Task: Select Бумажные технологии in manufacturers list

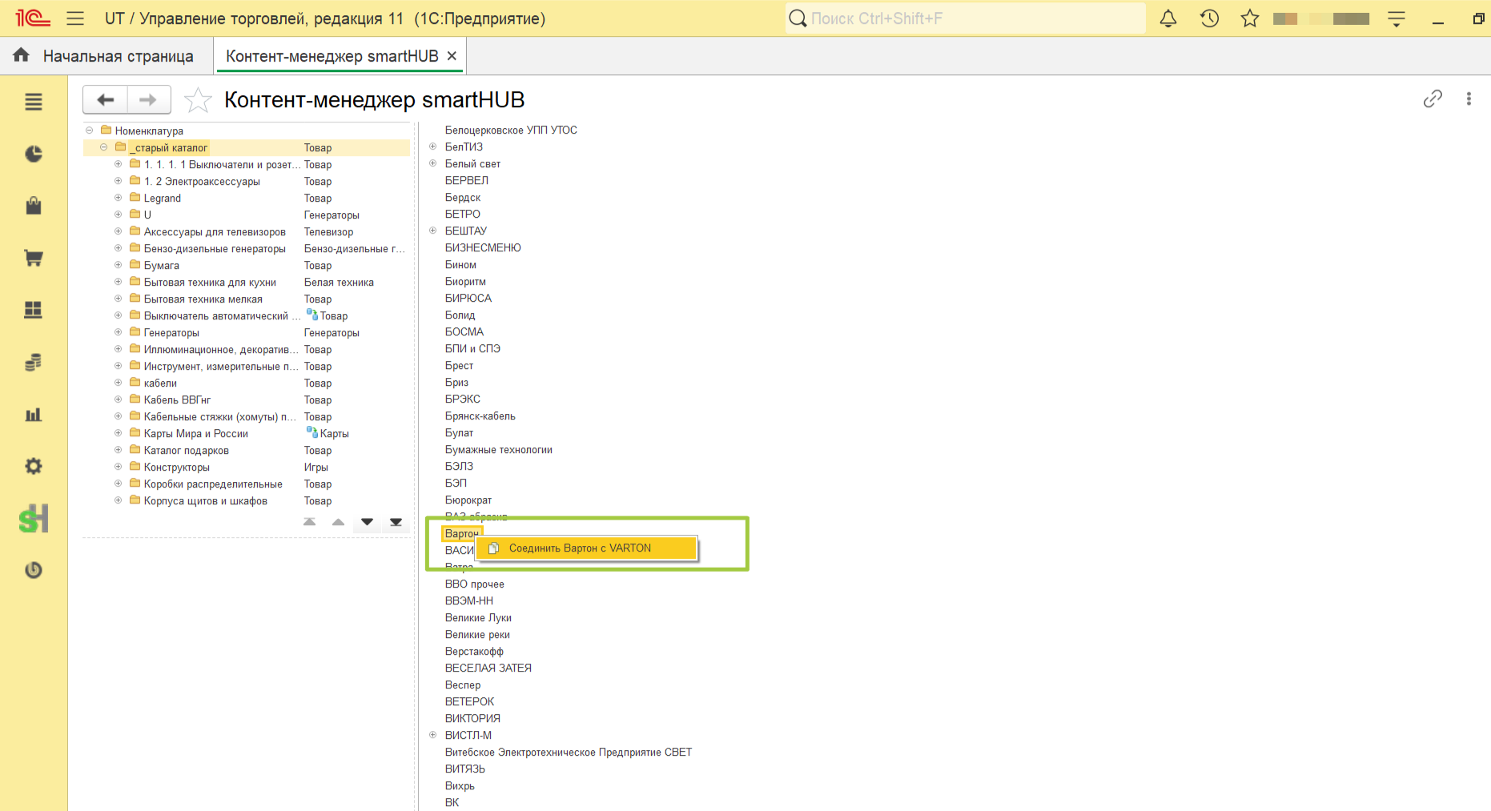Action: [x=499, y=450]
